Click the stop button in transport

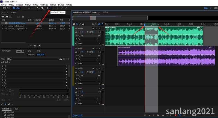(x=145, y=115)
